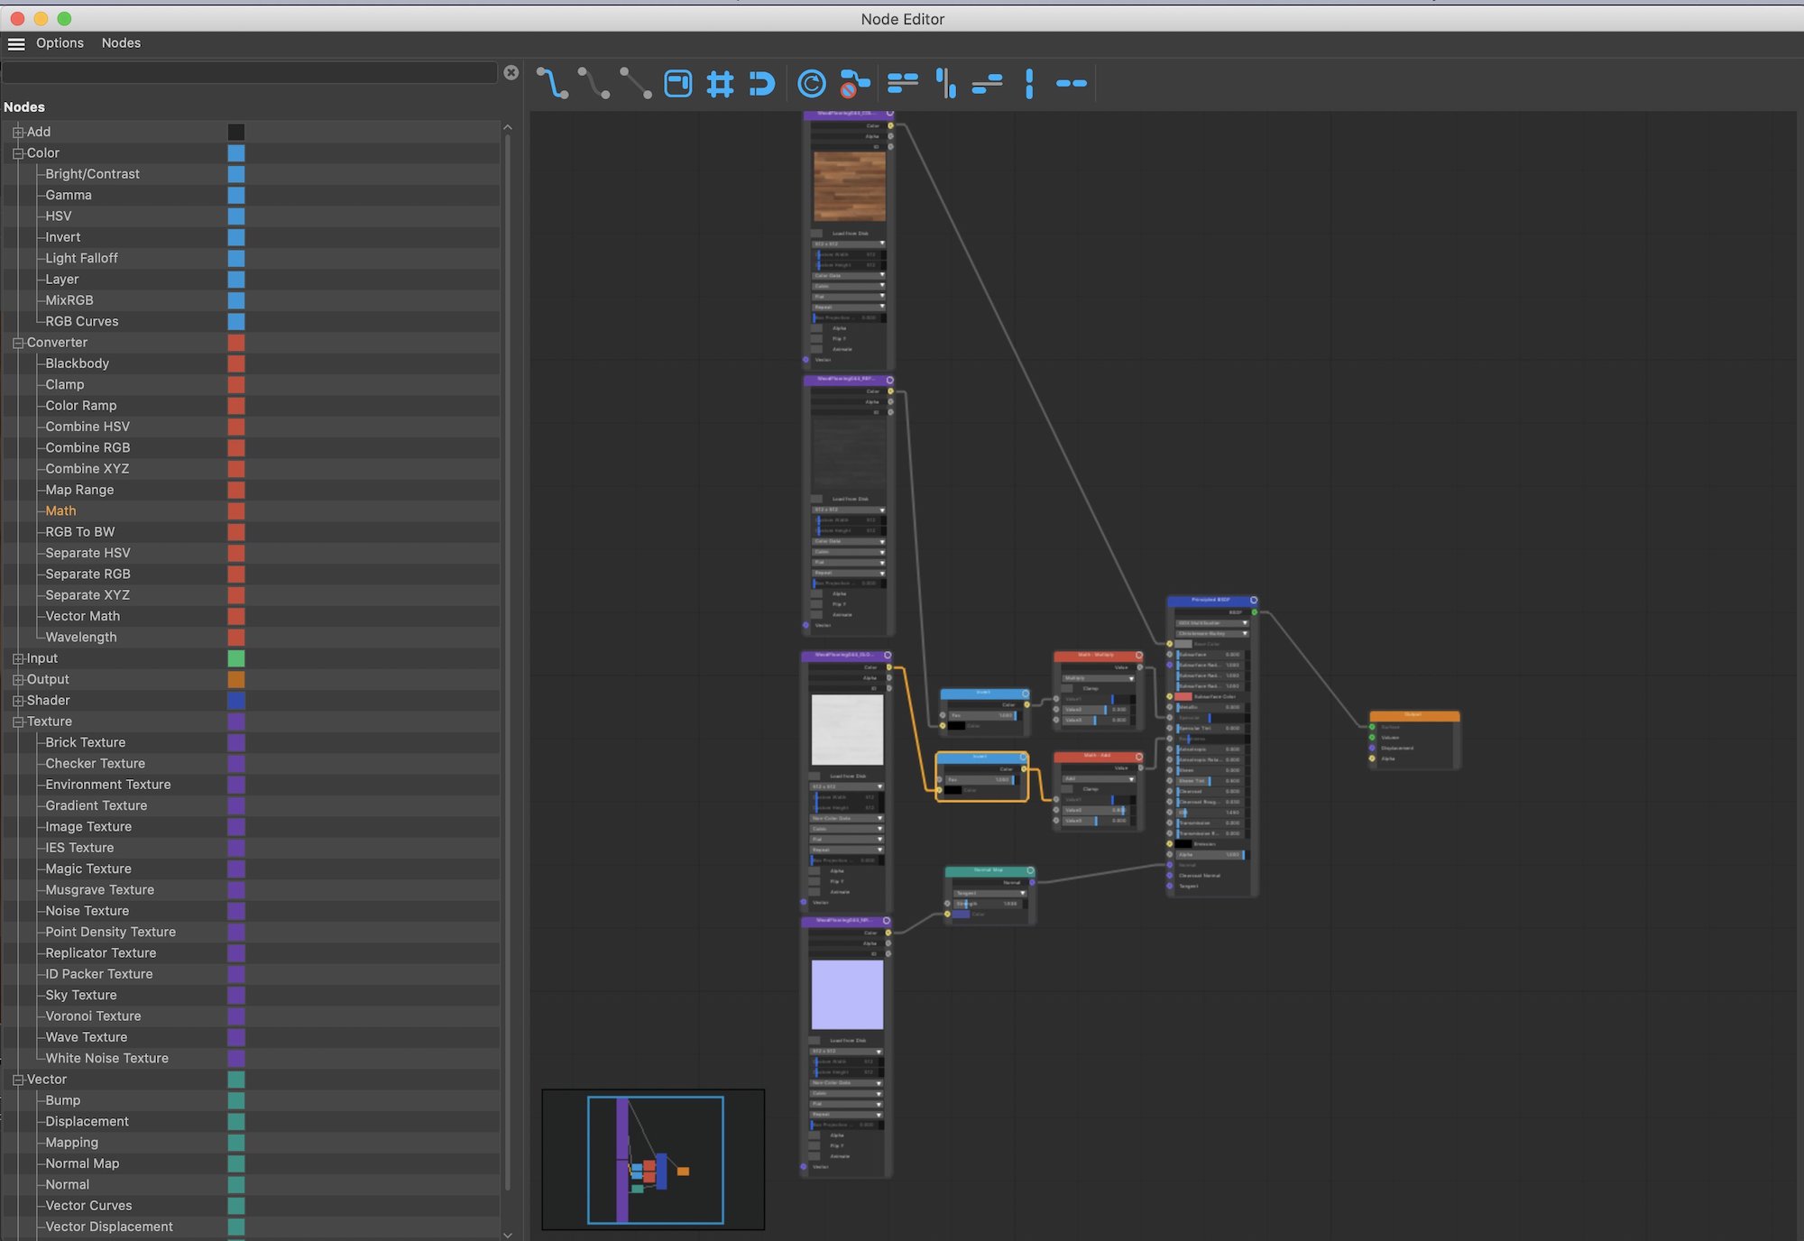Select the straight connection style icon
This screenshot has width=1804, height=1241.
[638, 83]
